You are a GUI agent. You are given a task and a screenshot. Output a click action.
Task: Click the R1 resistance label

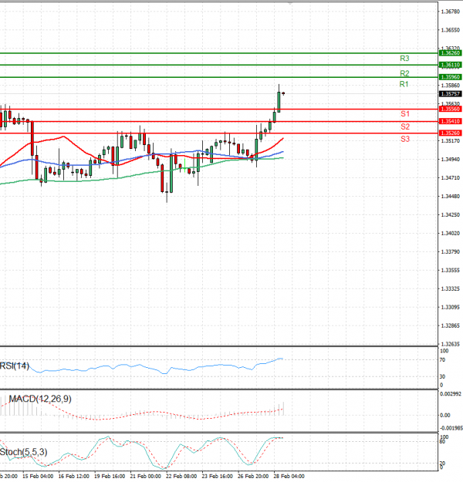coord(404,84)
